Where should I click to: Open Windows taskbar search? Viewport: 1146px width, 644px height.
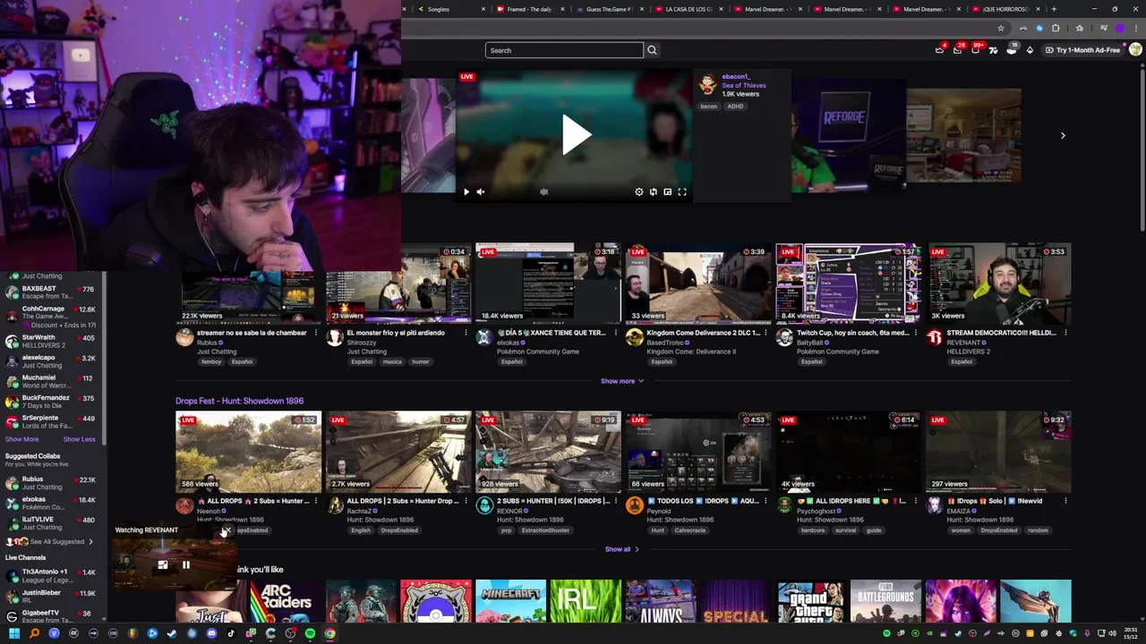pyautogui.click(x=34, y=633)
